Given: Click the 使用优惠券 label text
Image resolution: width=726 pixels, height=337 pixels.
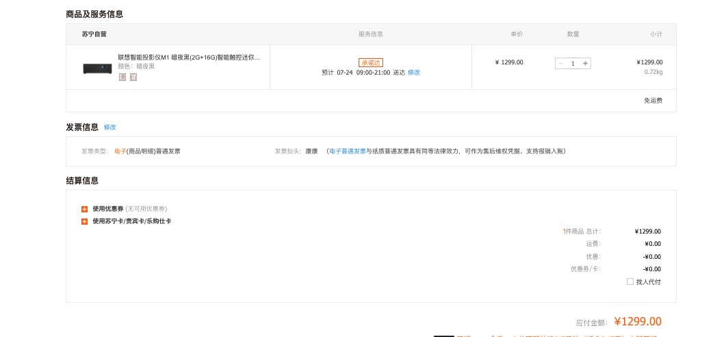Looking at the screenshot, I should point(108,209).
